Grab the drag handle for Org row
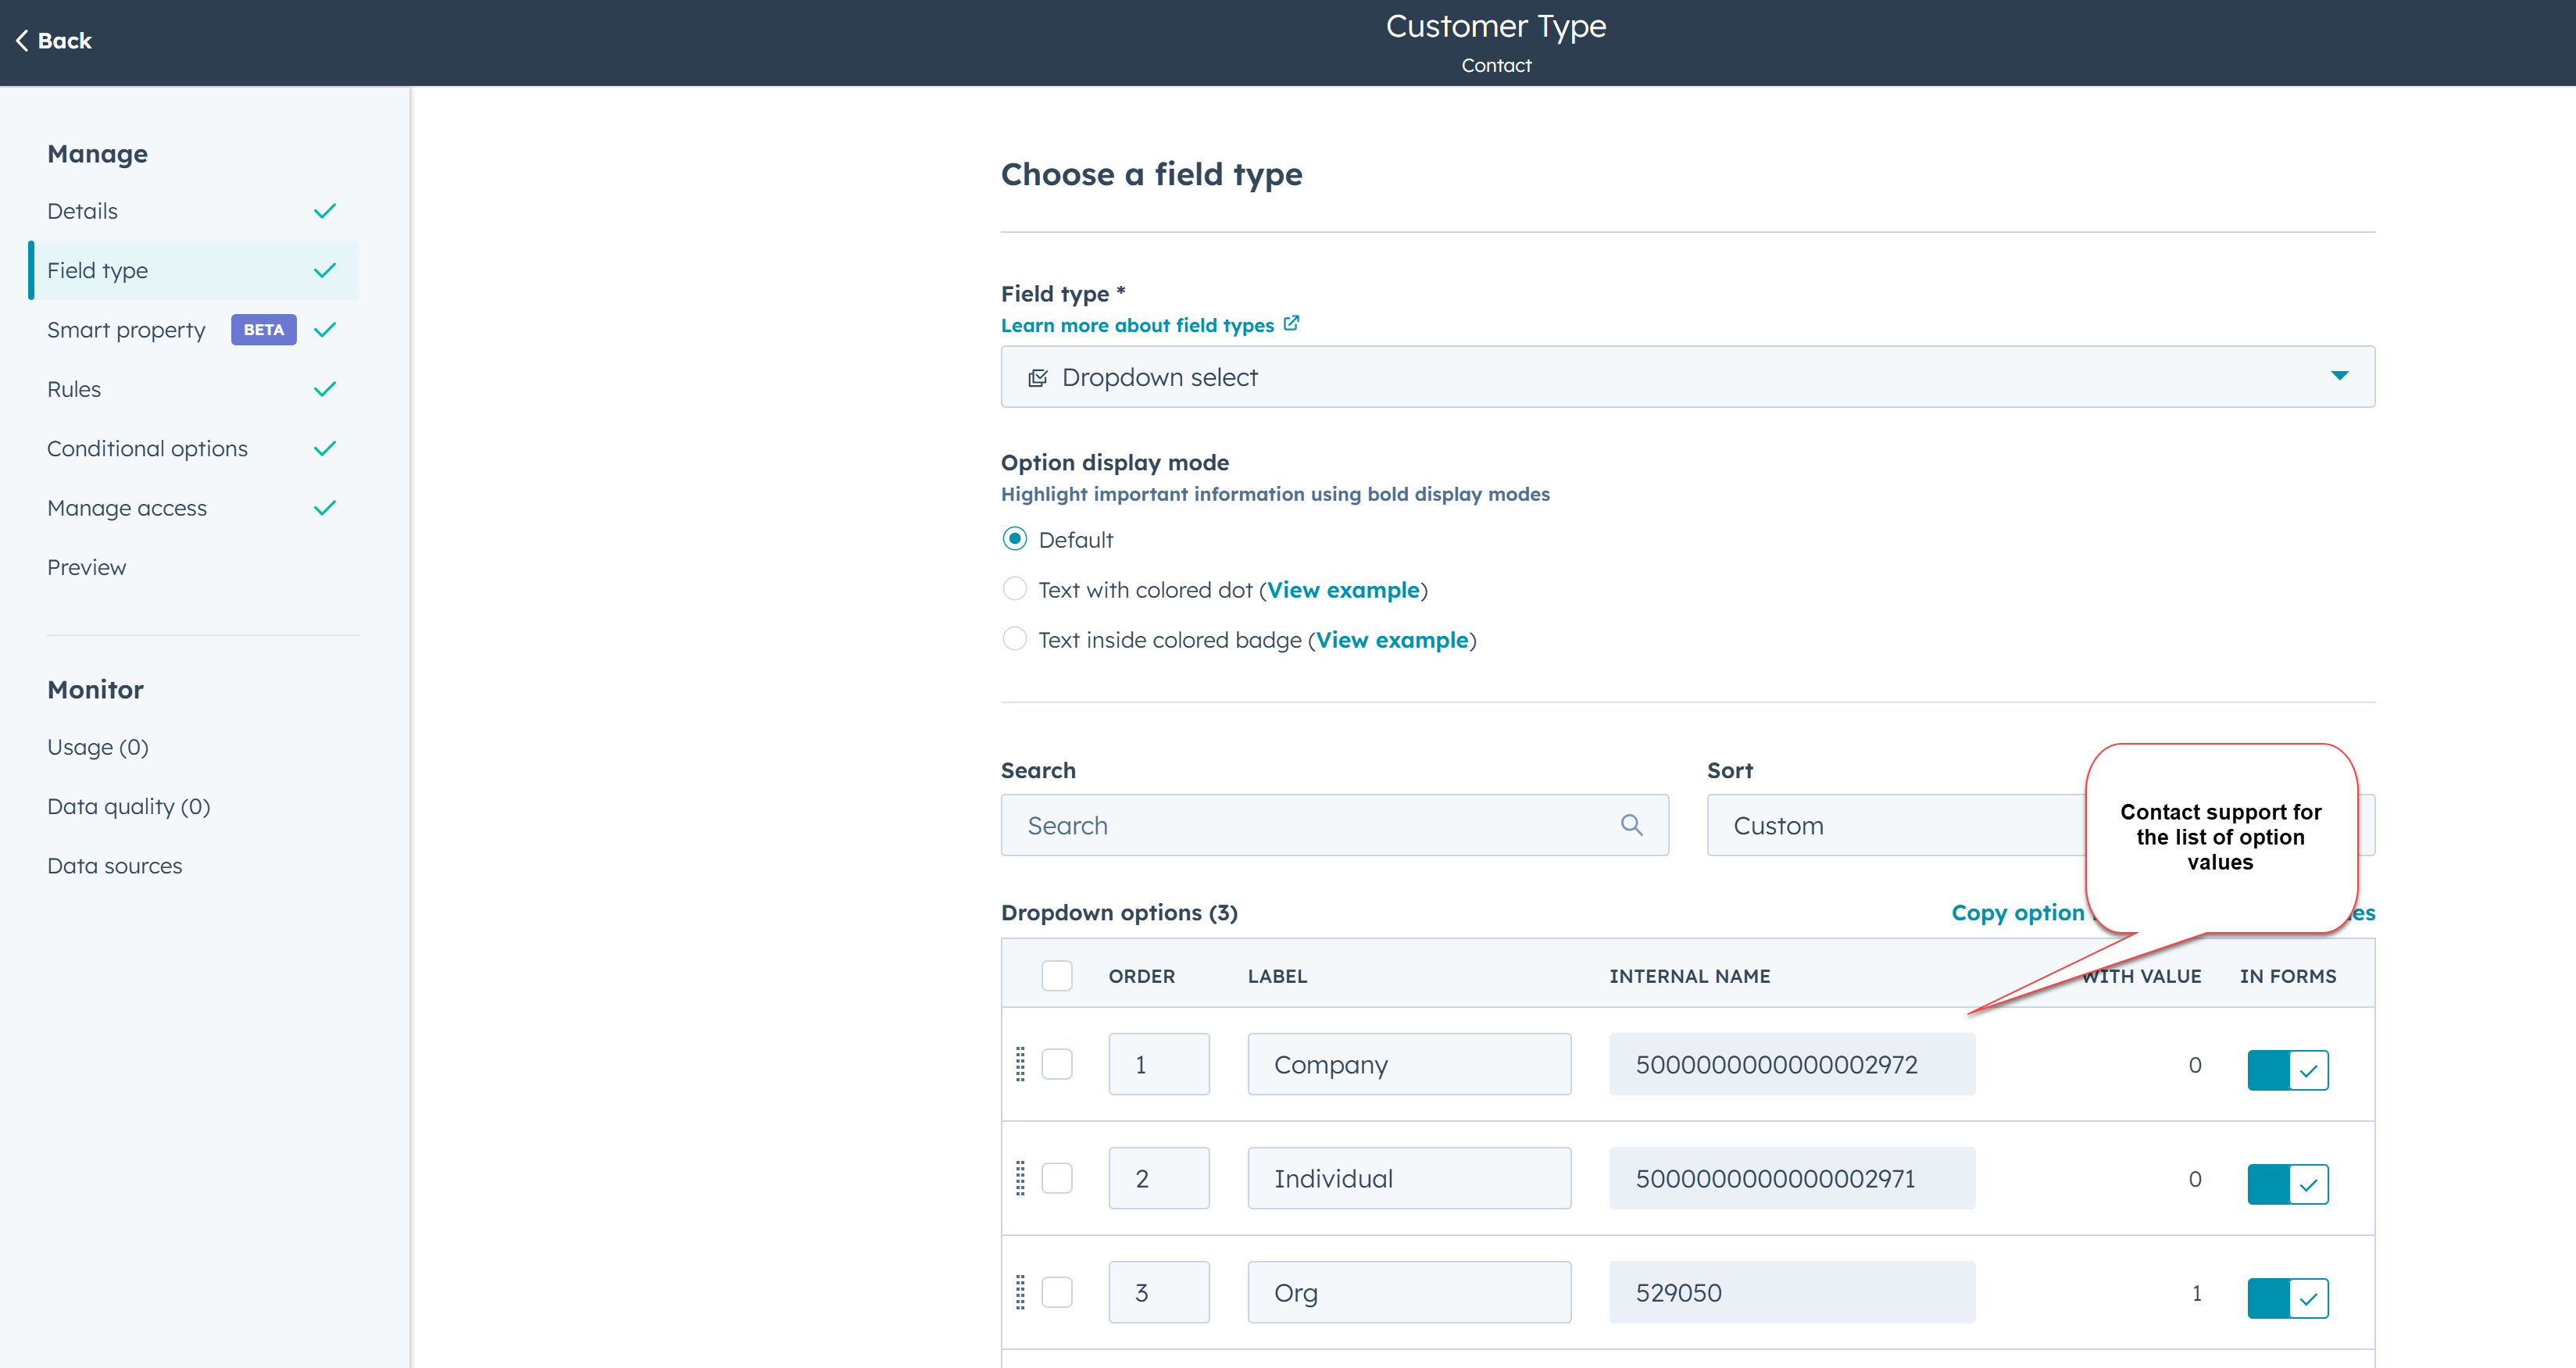This screenshot has width=2576, height=1368. (1020, 1292)
